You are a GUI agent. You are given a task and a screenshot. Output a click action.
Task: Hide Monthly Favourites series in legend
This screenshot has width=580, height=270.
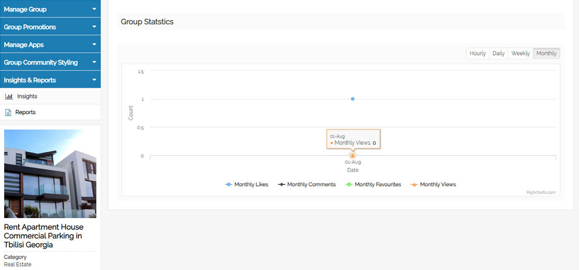click(373, 184)
